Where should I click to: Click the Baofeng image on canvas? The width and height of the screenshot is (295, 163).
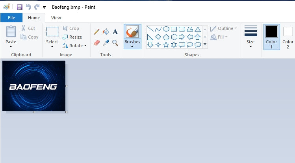[34, 86]
